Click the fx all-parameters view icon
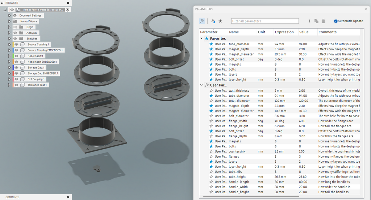The image size is (371, 200). pos(202,21)
